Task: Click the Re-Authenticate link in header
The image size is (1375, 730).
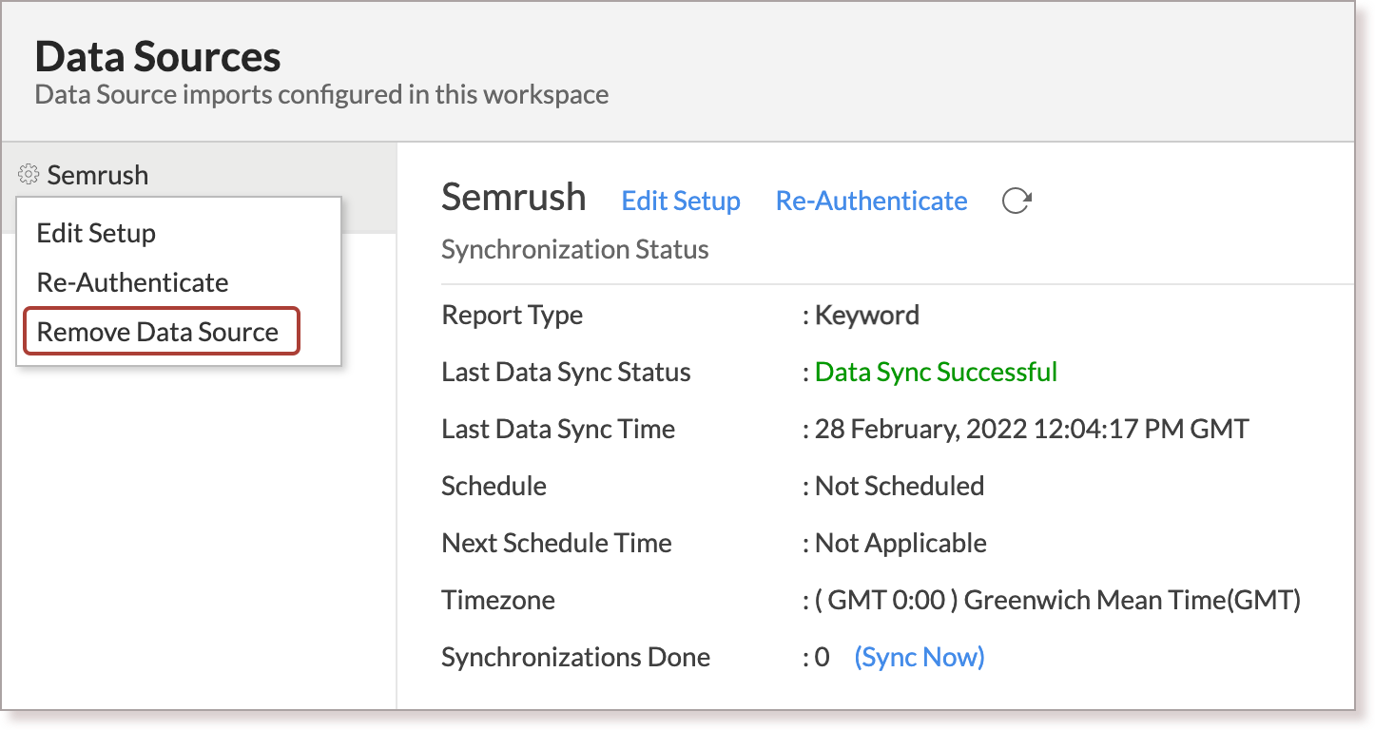Action: click(x=871, y=201)
